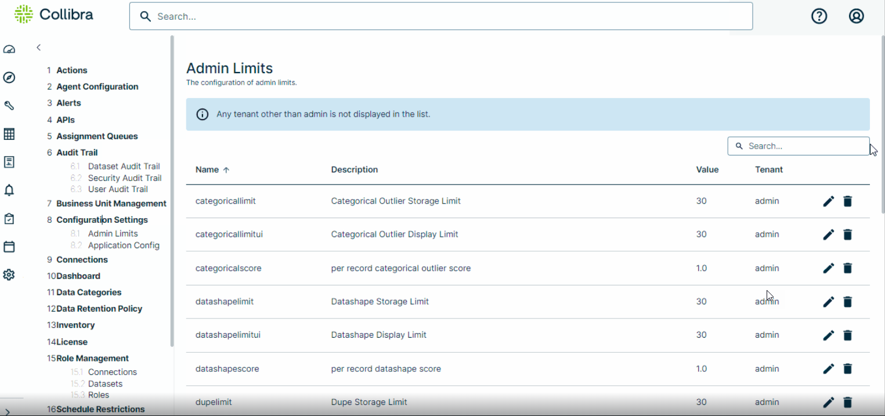
Task: Edit the datashapelimit row
Action: click(x=829, y=302)
